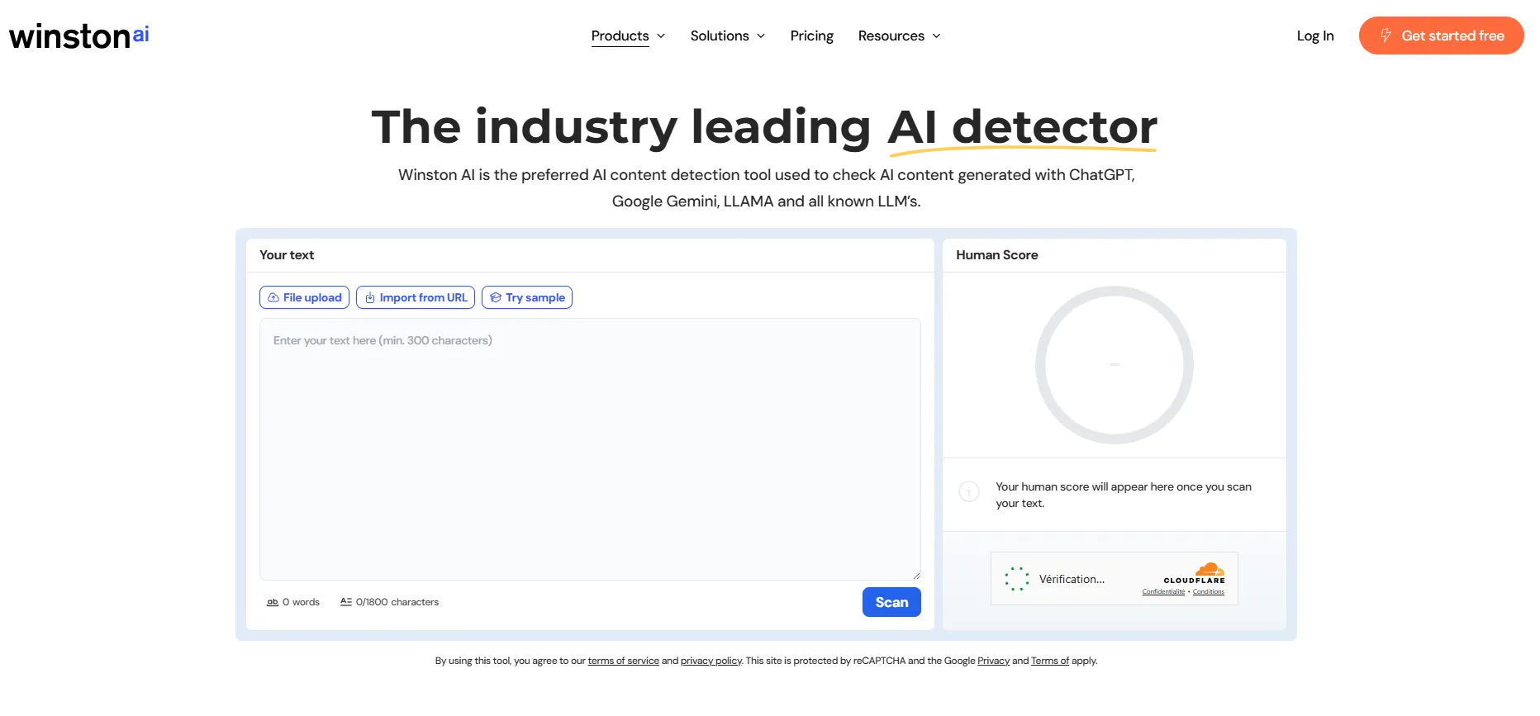Click the Your text heading
1540x716 pixels.
287,255
